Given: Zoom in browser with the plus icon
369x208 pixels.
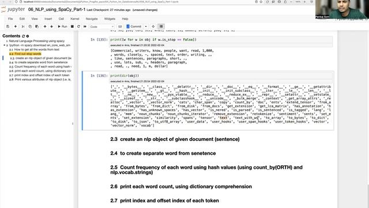Looking at the screenshot, I should pos(304,2).
